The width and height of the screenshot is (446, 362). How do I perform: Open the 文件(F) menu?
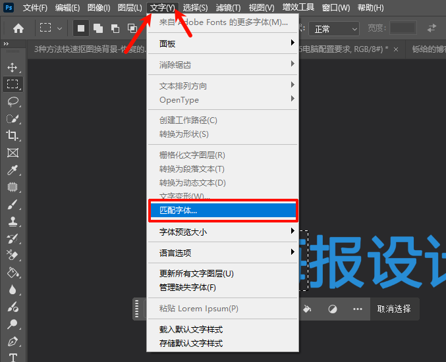pos(35,8)
